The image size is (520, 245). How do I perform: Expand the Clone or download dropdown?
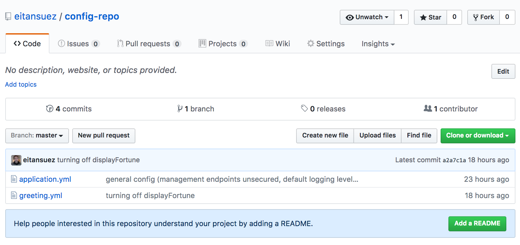coord(478,136)
